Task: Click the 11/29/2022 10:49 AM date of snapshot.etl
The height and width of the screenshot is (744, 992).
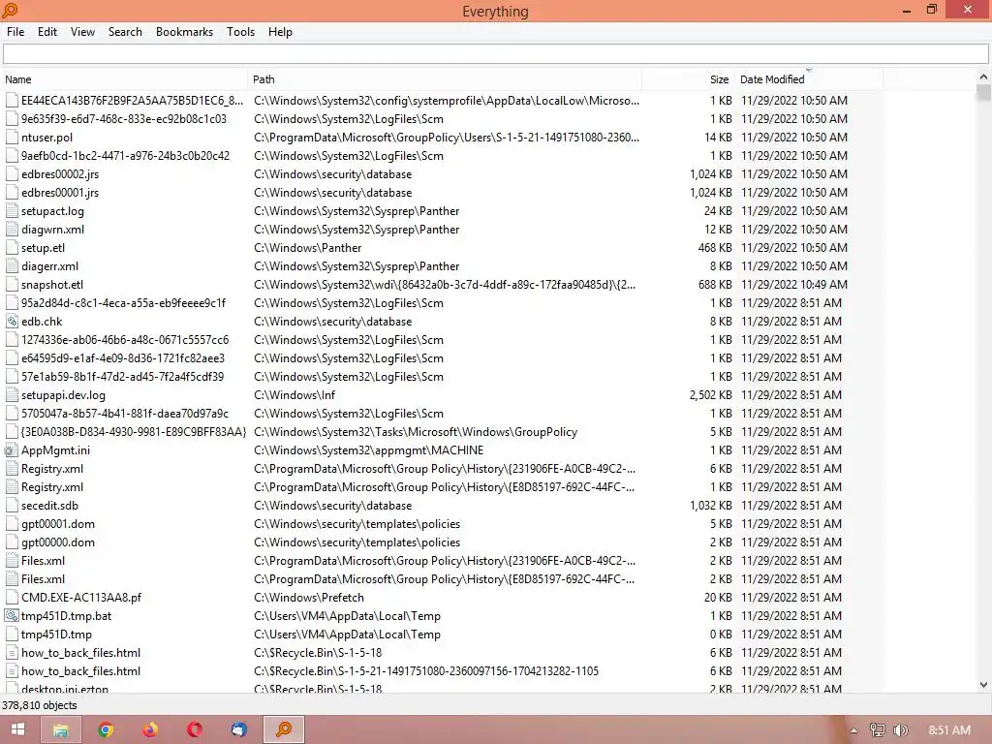Action: tap(794, 284)
